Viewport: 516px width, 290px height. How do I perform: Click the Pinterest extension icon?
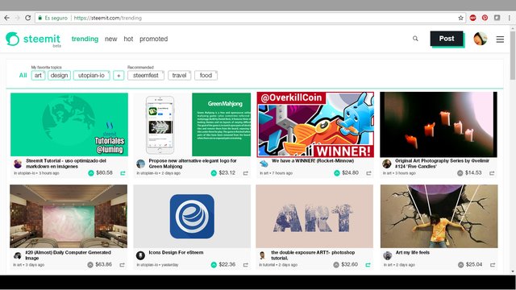485,18
